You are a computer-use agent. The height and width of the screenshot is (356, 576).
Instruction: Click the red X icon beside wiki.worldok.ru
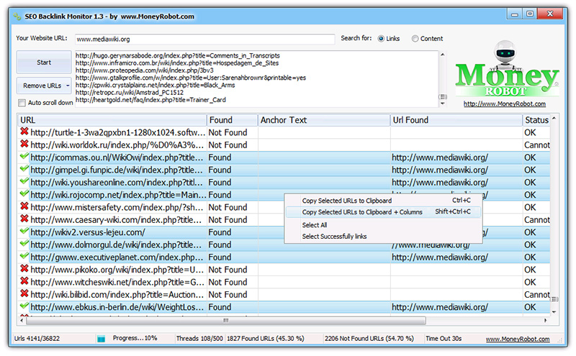pos(24,144)
